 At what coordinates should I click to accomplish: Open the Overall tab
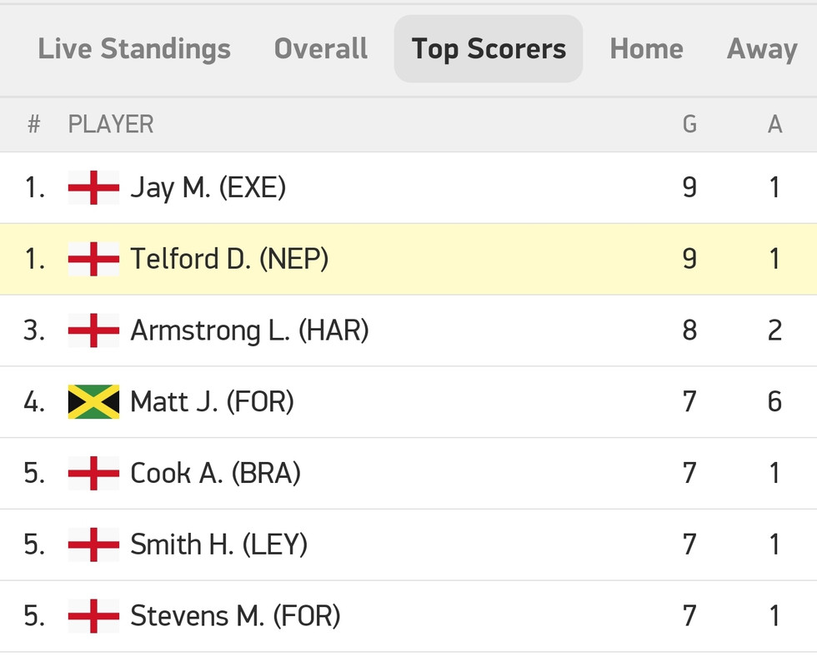click(x=321, y=49)
